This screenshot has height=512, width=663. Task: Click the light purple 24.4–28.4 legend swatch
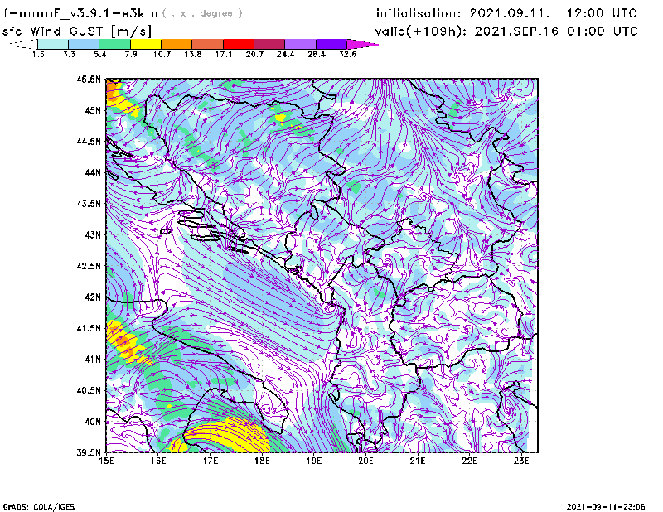tap(300, 44)
